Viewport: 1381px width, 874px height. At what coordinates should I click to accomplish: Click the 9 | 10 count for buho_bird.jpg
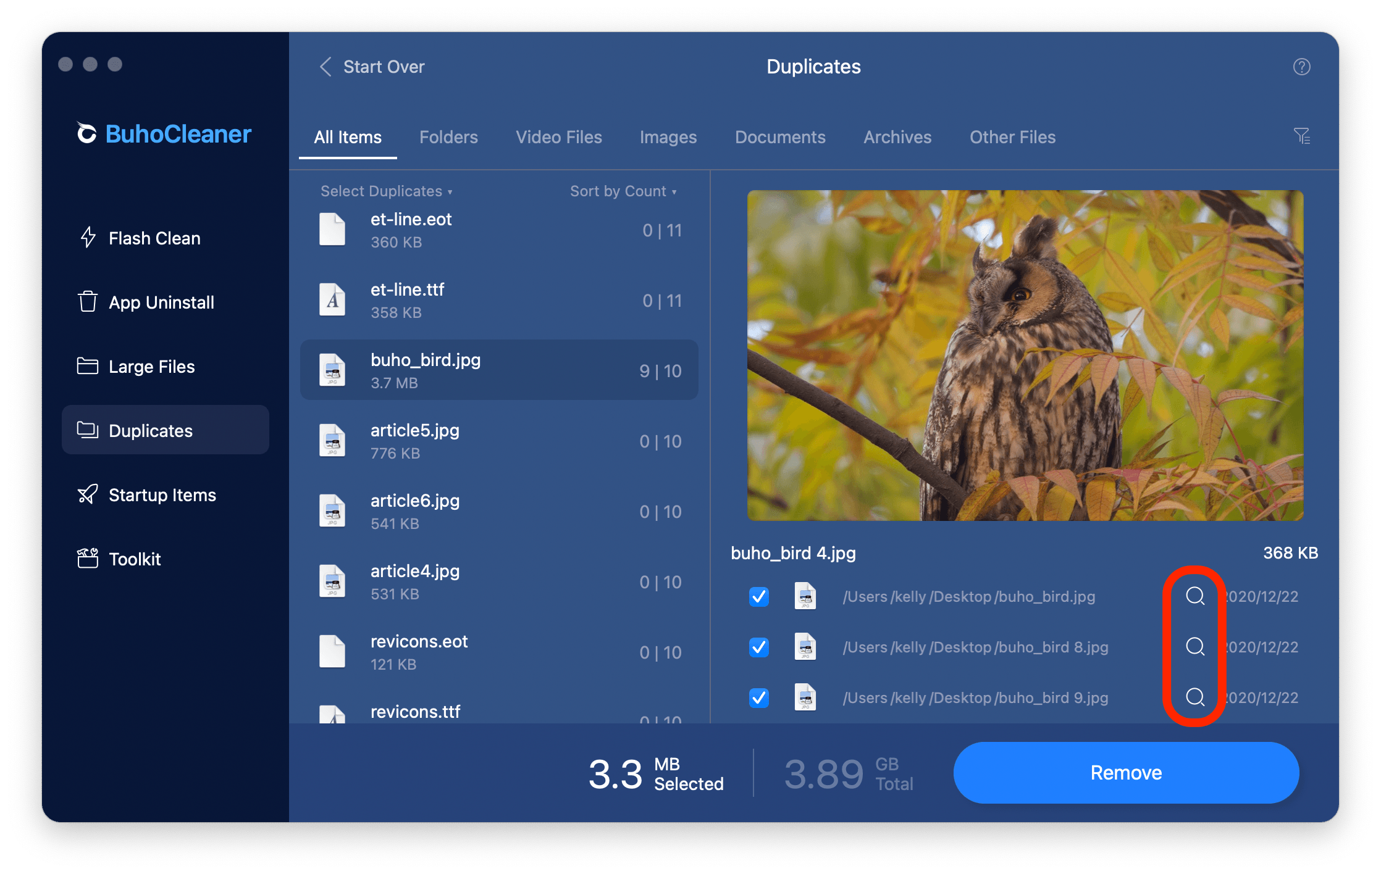(x=660, y=371)
